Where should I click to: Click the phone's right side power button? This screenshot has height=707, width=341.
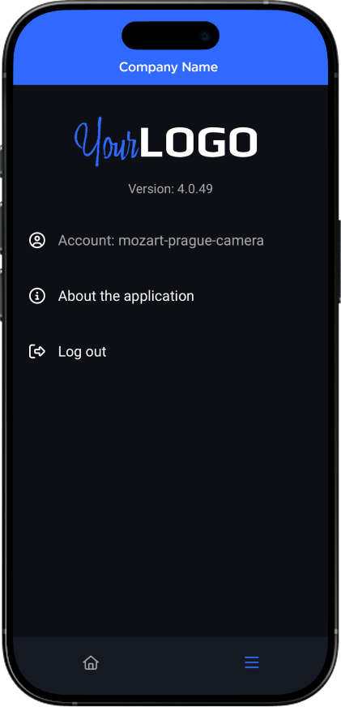tap(339, 261)
